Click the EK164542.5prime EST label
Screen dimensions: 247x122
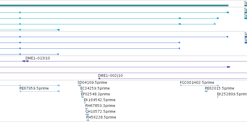click(x=100, y=100)
